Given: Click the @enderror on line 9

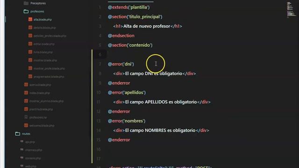Looking at the screenshot, I should pos(119,83).
